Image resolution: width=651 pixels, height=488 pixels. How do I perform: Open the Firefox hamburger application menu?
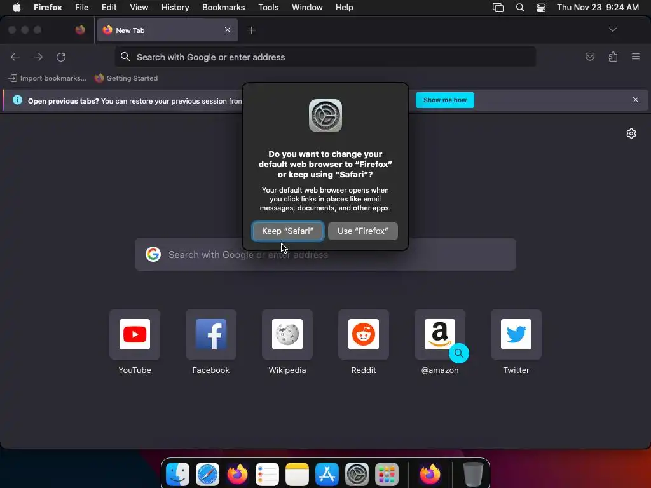tap(636, 57)
